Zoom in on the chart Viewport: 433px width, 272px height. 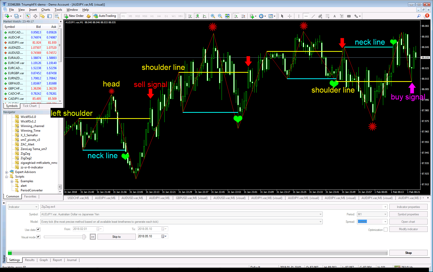coord(213,16)
